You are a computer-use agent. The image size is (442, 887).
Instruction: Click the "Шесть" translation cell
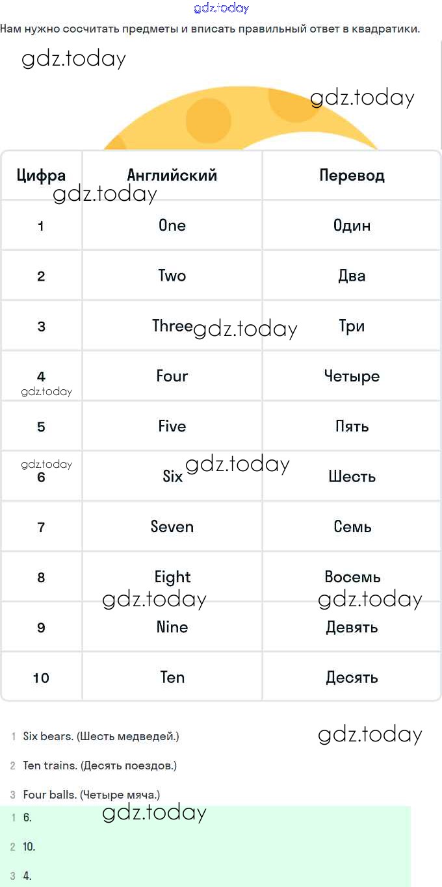point(352,477)
